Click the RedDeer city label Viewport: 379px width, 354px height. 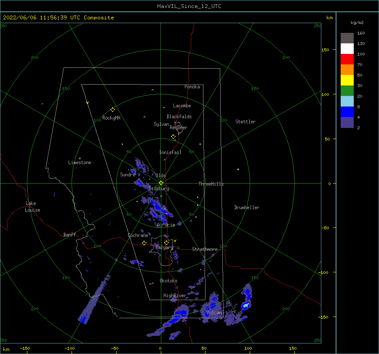pos(179,128)
